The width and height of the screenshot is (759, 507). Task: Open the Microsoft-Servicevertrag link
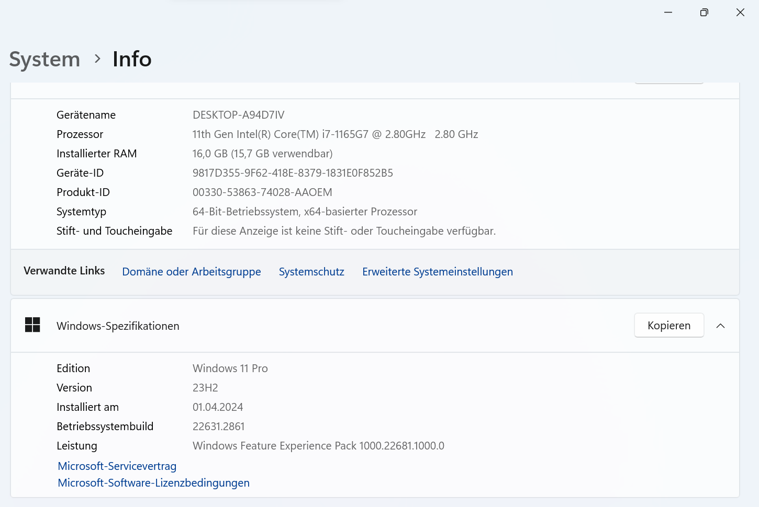[117, 466]
